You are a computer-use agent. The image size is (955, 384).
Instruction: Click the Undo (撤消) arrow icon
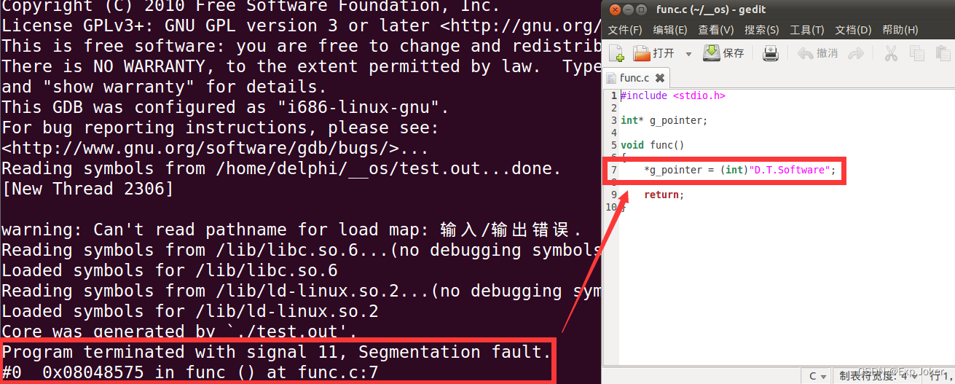click(806, 53)
